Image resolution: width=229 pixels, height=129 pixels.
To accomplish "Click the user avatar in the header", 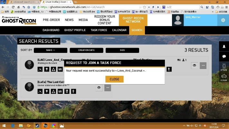I will click(178, 20).
